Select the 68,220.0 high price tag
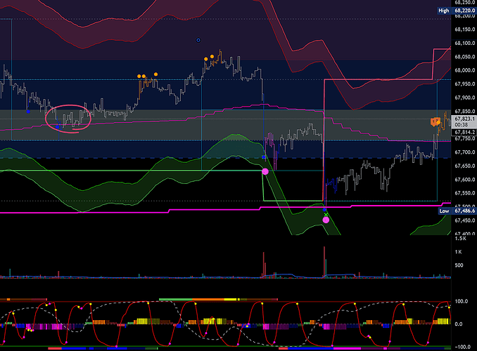The width and height of the screenshot is (477, 351). pos(464,11)
